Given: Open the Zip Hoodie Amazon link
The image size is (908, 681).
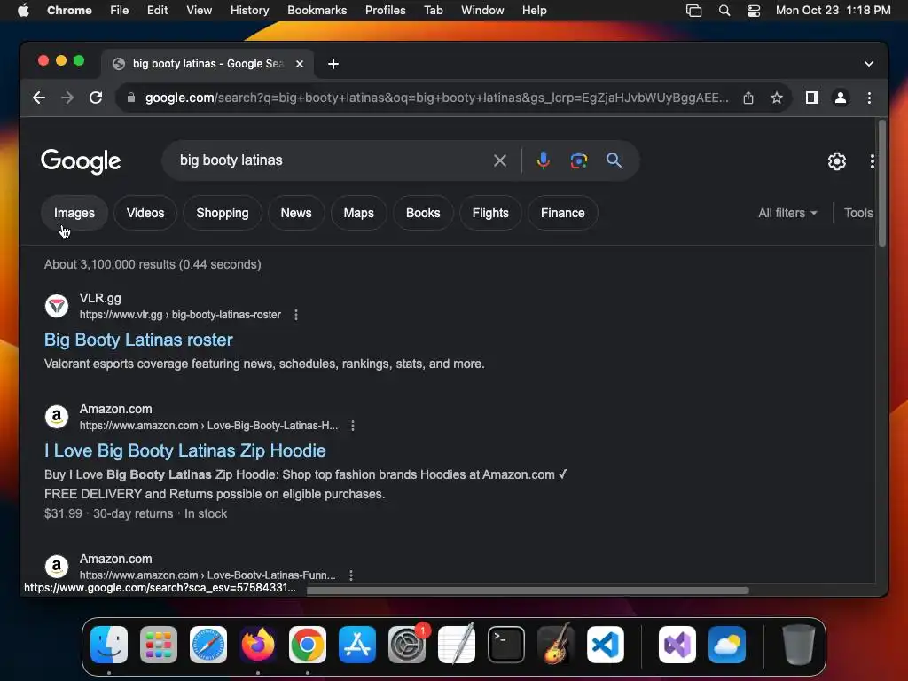Looking at the screenshot, I should point(185,450).
